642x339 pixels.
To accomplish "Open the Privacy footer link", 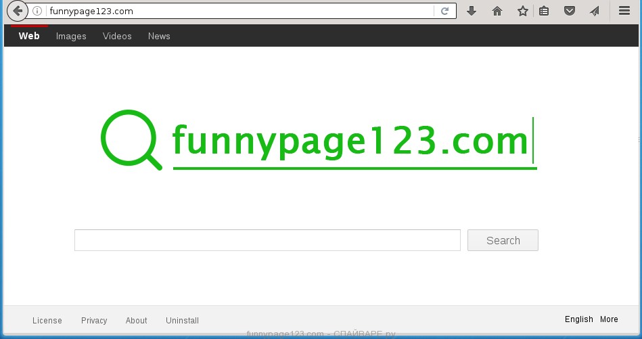I will [94, 321].
